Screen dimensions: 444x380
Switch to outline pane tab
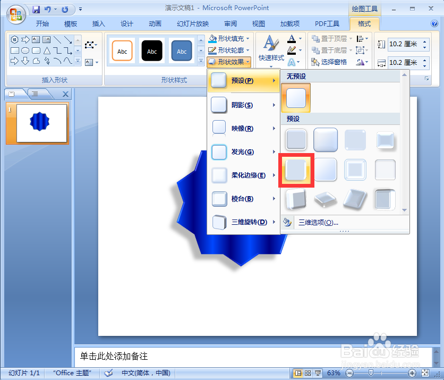tap(35, 94)
